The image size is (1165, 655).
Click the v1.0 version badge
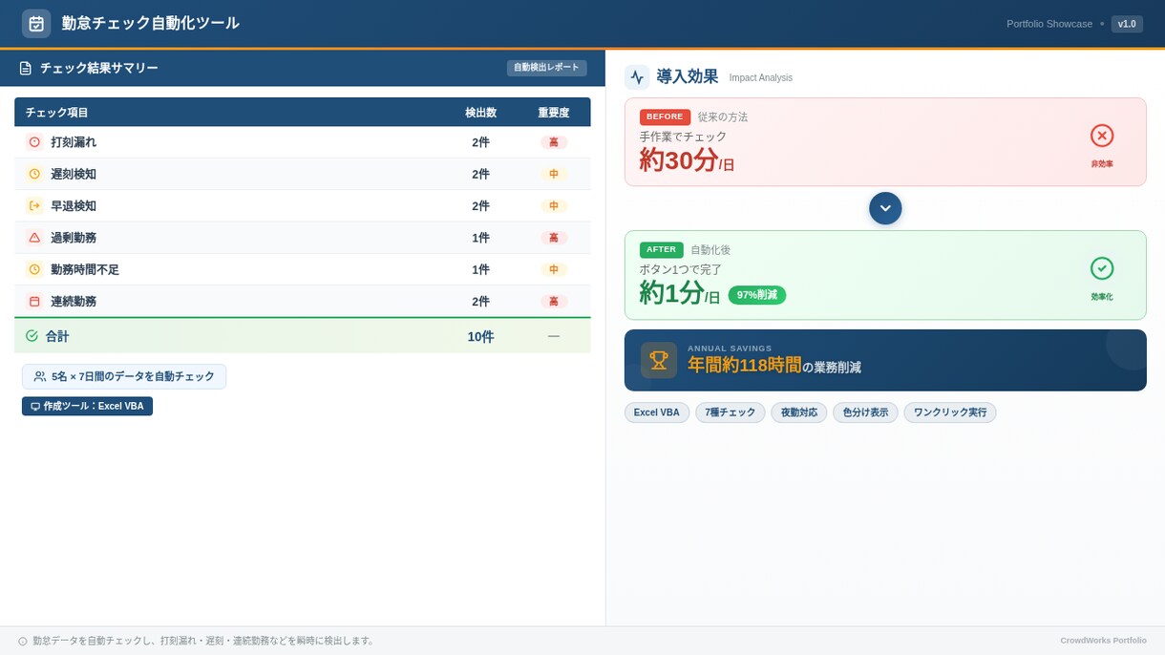pyautogui.click(x=1127, y=24)
